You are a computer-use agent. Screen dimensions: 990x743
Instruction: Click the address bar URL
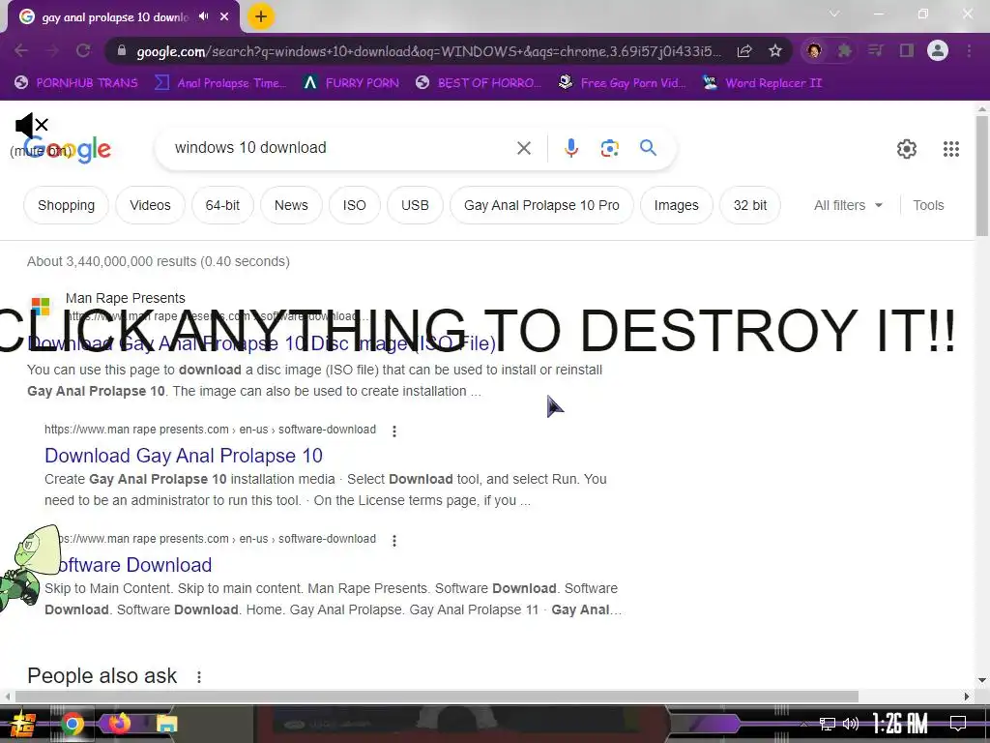click(428, 51)
